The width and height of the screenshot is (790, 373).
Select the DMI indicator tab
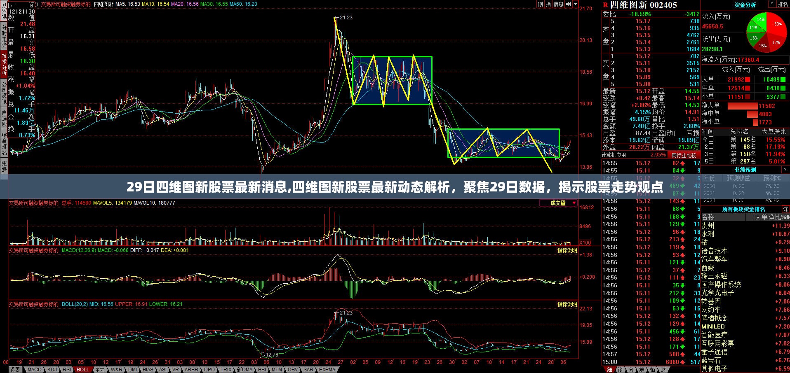point(132,370)
